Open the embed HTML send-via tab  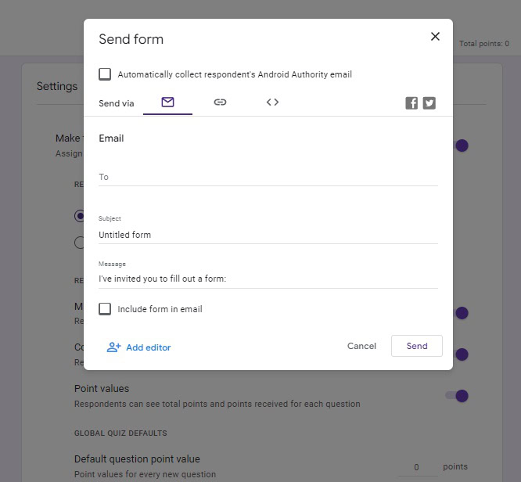[272, 103]
